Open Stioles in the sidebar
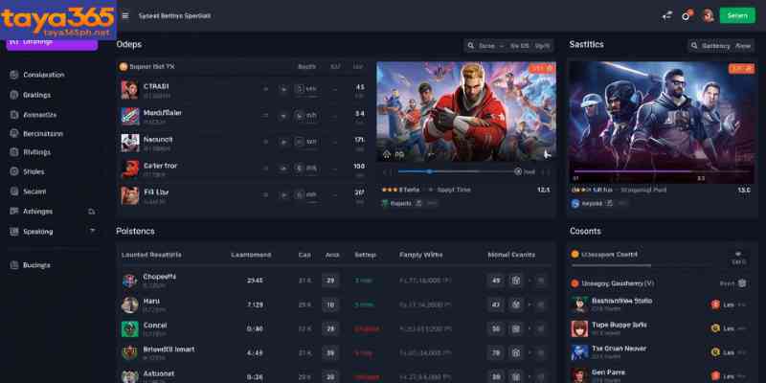766x383 pixels. pyautogui.click(x=27, y=171)
